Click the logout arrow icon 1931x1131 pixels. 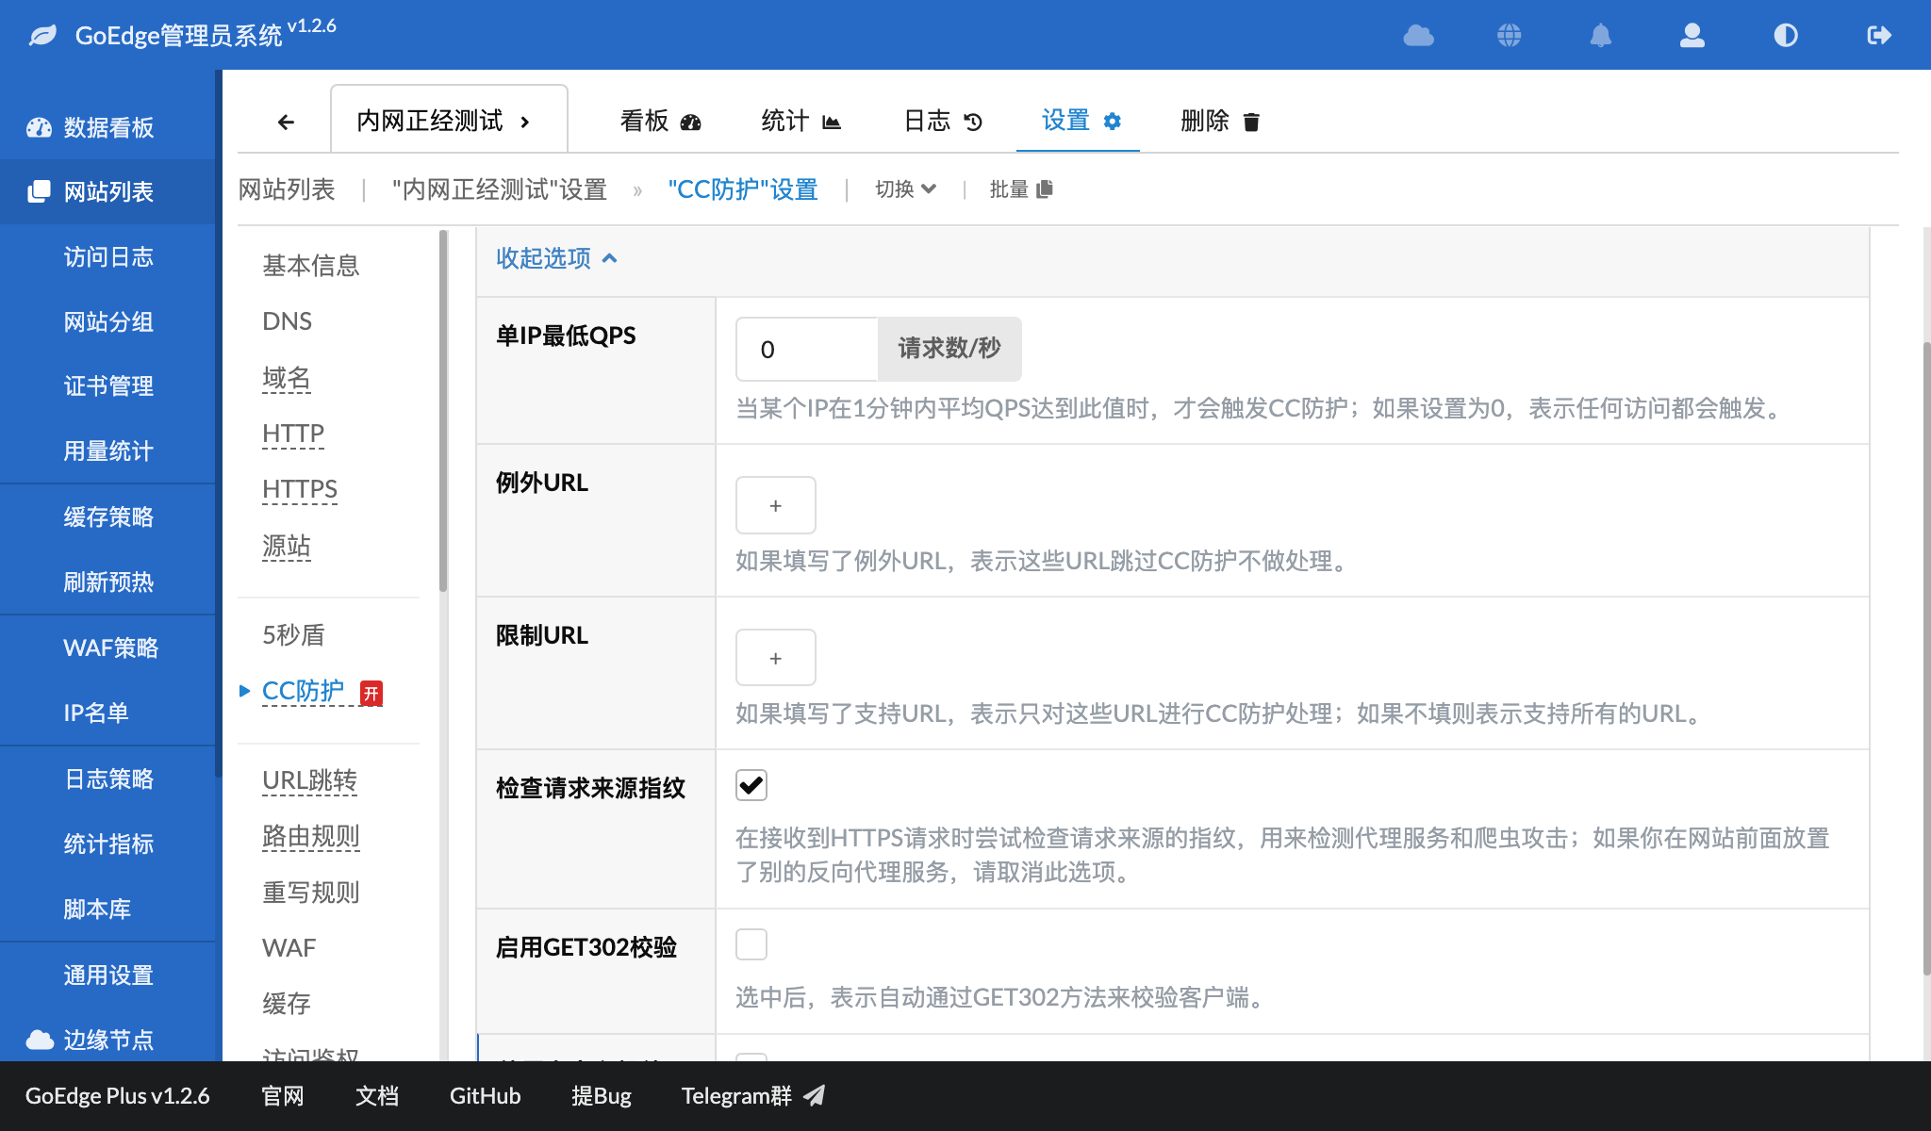[x=1879, y=36]
